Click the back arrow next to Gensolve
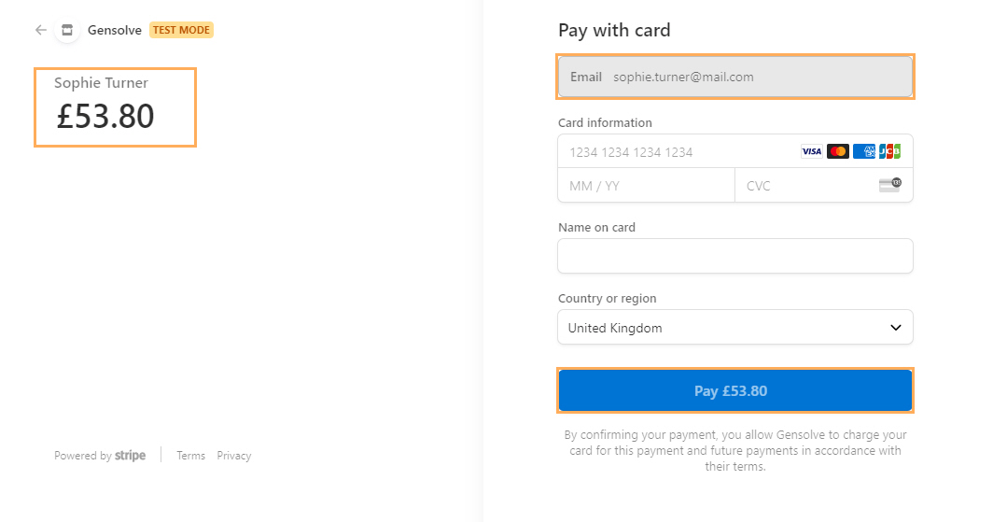This screenshot has height=522, width=993. [x=41, y=30]
